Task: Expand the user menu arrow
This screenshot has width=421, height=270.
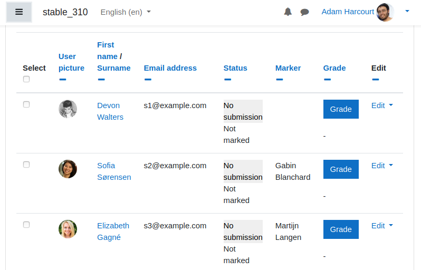Action: [407, 11]
